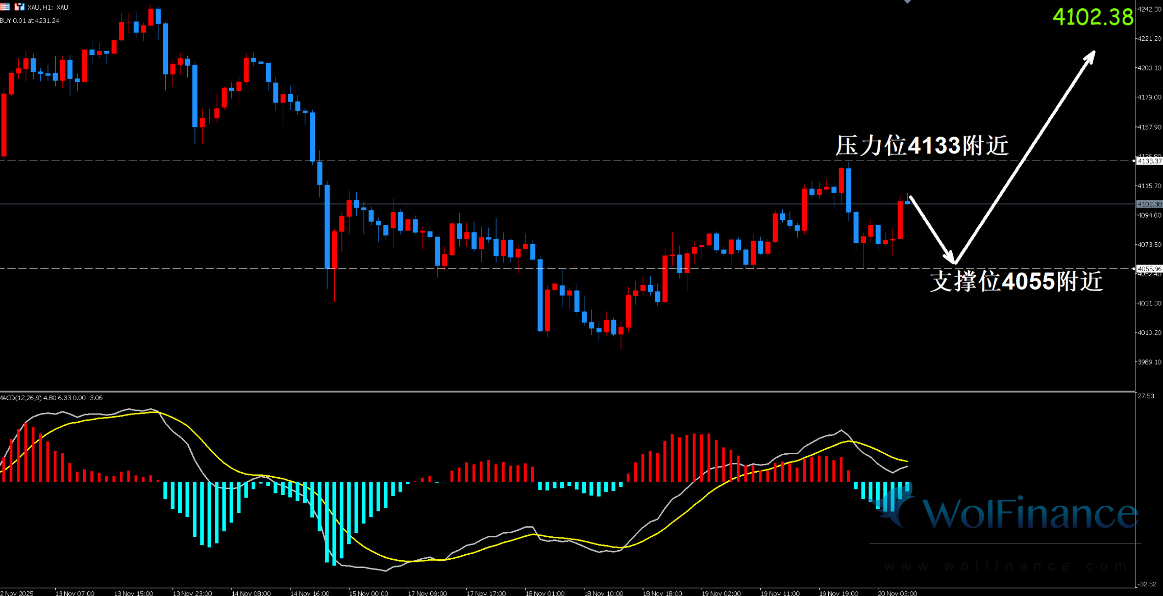
Task: Select the 压力位4133附近 text annotation
Action: [922, 146]
